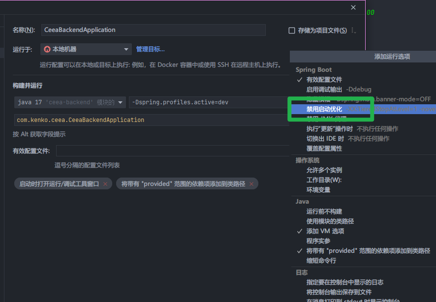Toggle the checked 有效配置文件 option
This screenshot has width=436, height=302.
pos(324,80)
